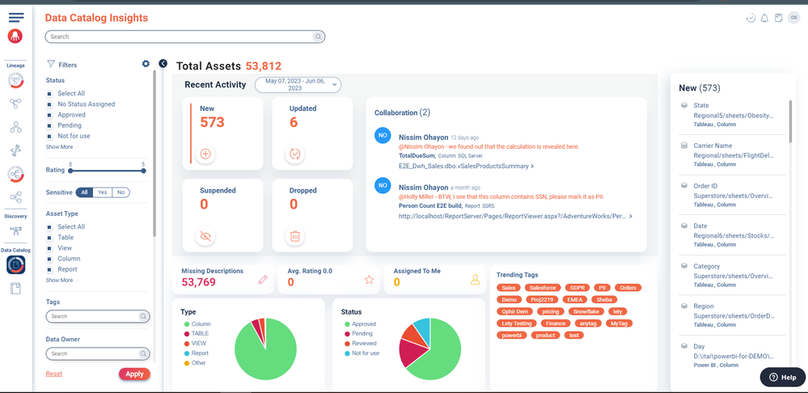Select the GDPR trending tag

[577, 288]
